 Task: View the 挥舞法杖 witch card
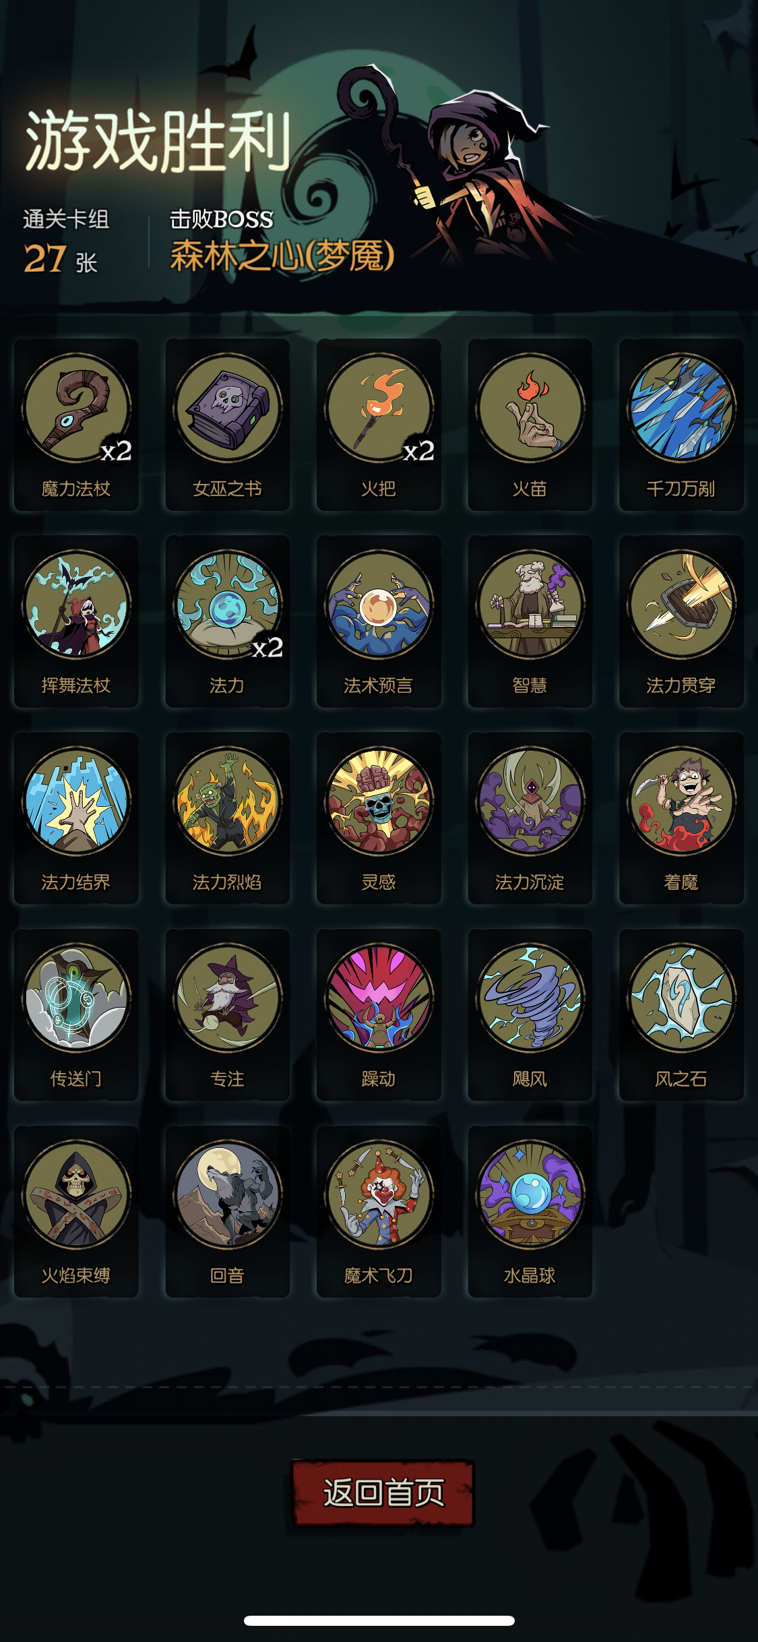click(76, 621)
